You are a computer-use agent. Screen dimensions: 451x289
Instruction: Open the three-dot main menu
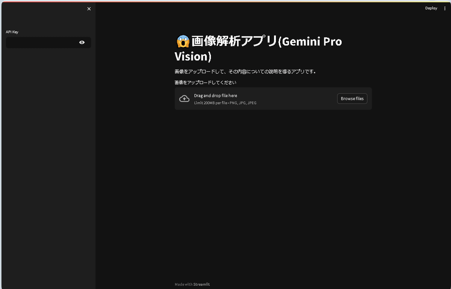point(445,8)
